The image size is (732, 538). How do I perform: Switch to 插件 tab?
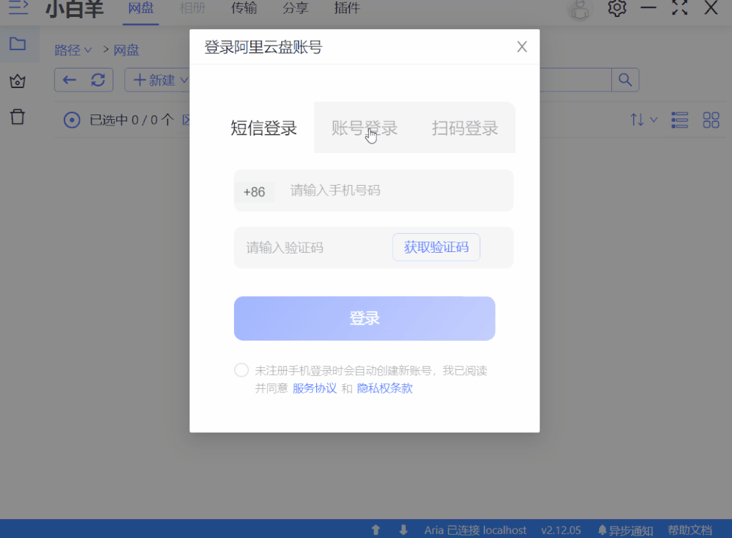[347, 8]
